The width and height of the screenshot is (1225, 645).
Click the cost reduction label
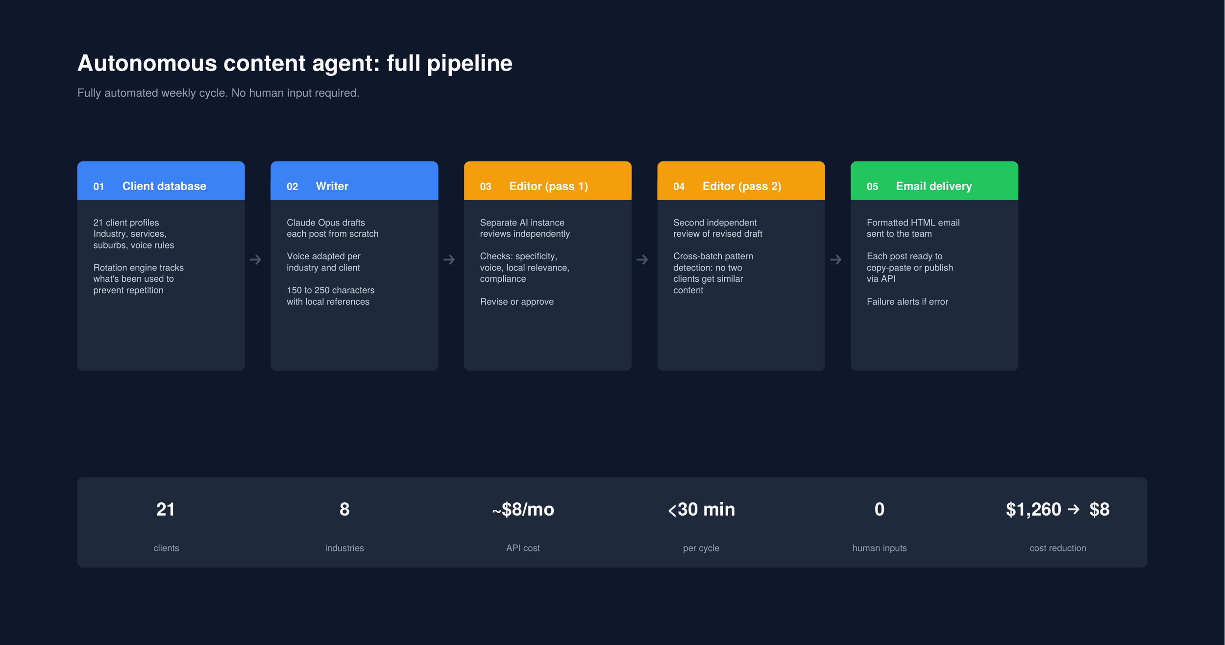click(1058, 548)
